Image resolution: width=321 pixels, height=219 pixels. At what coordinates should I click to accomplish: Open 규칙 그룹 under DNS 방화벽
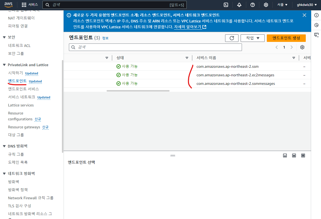16,154
